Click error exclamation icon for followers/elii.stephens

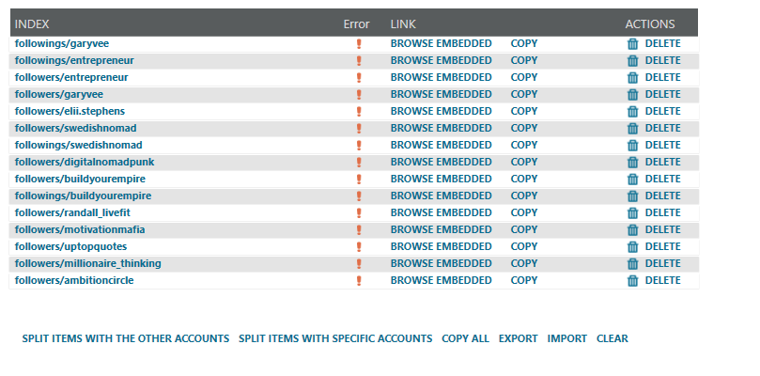359,112
